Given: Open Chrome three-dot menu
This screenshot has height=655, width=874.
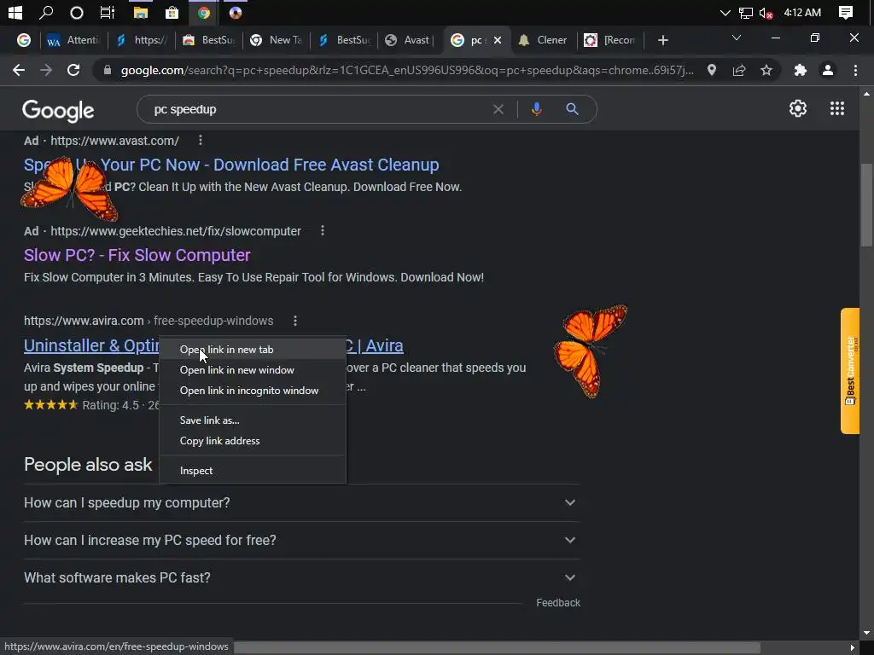Looking at the screenshot, I should (855, 70).
